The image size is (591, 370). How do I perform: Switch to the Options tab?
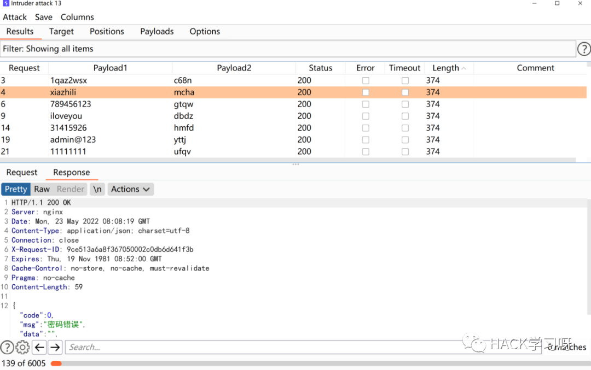(205, 32)
